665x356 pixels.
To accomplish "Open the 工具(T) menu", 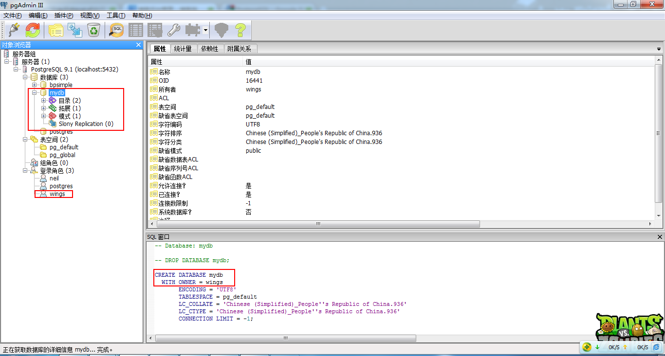I will point(116,16).
